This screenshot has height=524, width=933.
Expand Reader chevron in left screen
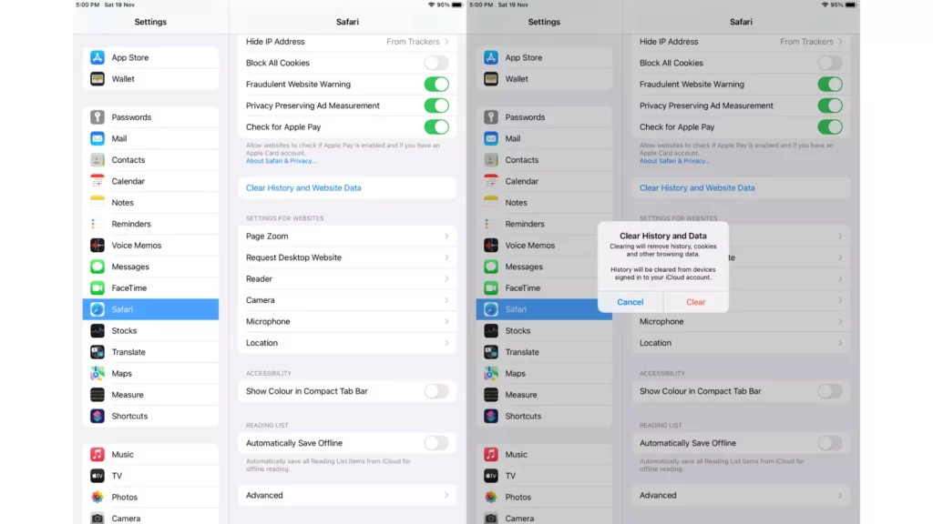tap(446, 279)
